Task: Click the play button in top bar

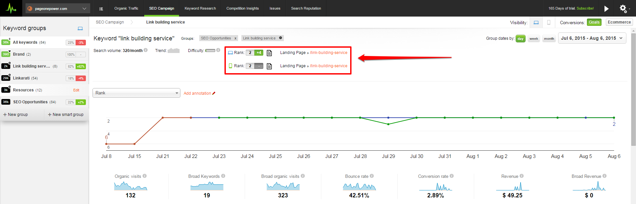Action: (x=606, y=9)
